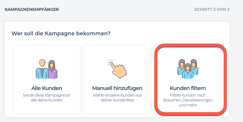Click the tap sparkle lines above the fingertip
This screenshot has height=122, width=243.
click(110, 62)
